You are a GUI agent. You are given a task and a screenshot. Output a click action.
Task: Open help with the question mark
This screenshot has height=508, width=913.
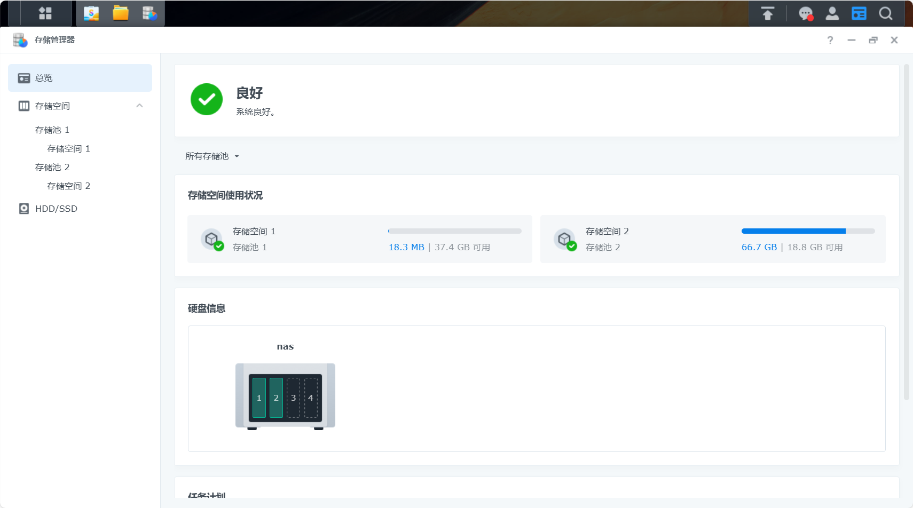(x=830, y=40)
